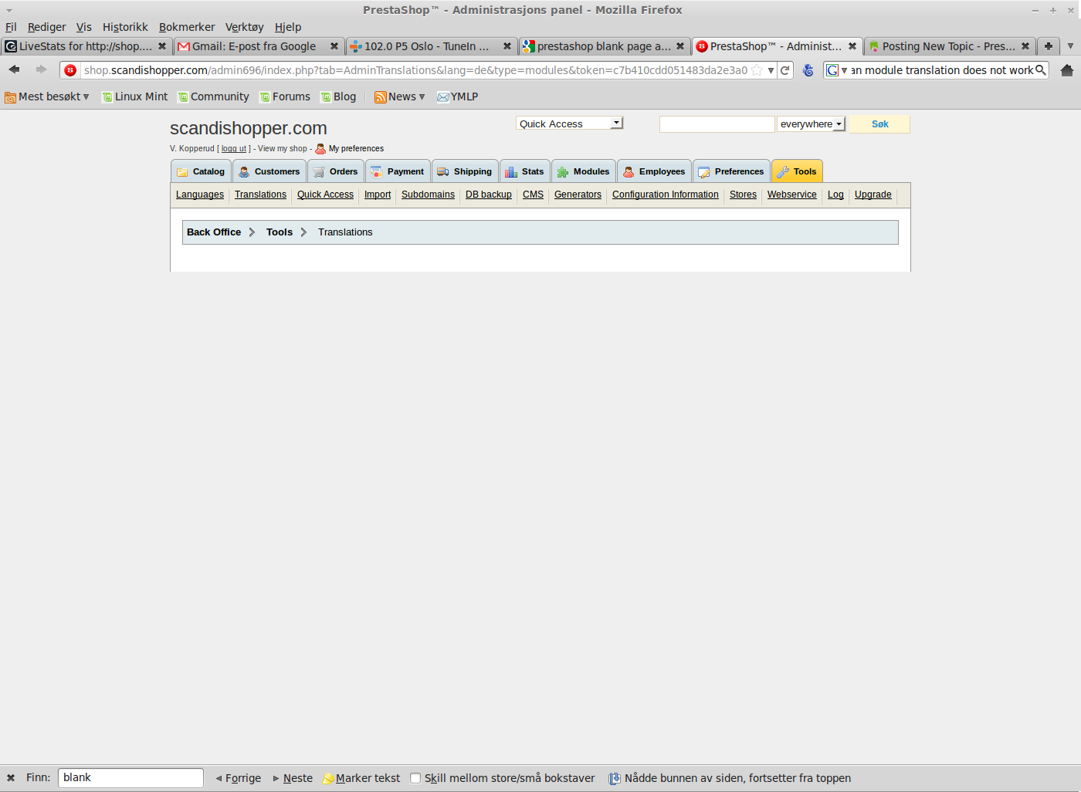Open the Vis menu
Screen dimensions: 1081x792
coord(84,27)
